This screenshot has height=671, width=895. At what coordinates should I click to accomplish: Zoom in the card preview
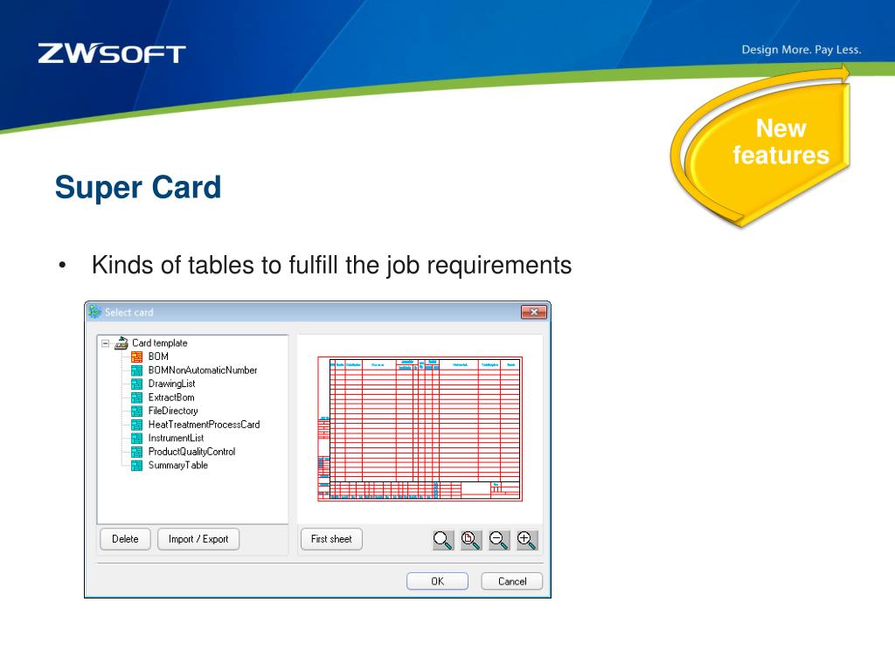tap(526, 540)
